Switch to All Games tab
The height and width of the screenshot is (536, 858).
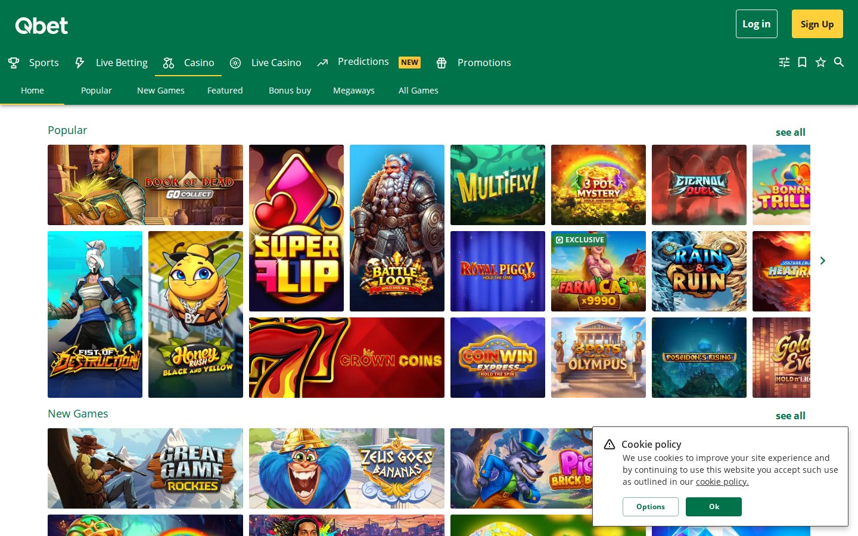pyautogui.click(x=418, y=91)
